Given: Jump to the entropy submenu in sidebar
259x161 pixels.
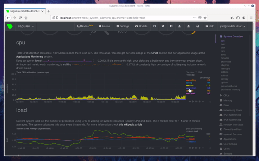Looking at the screenshot, I should tap(224, 79).
